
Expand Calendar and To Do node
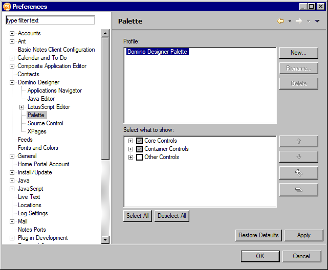[12, 58]
